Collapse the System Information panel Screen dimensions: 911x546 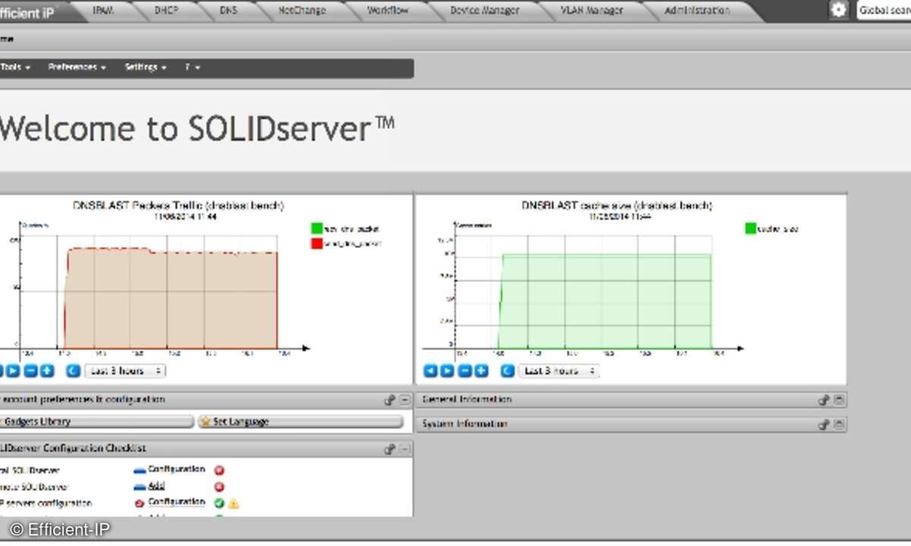pos(839,424)
